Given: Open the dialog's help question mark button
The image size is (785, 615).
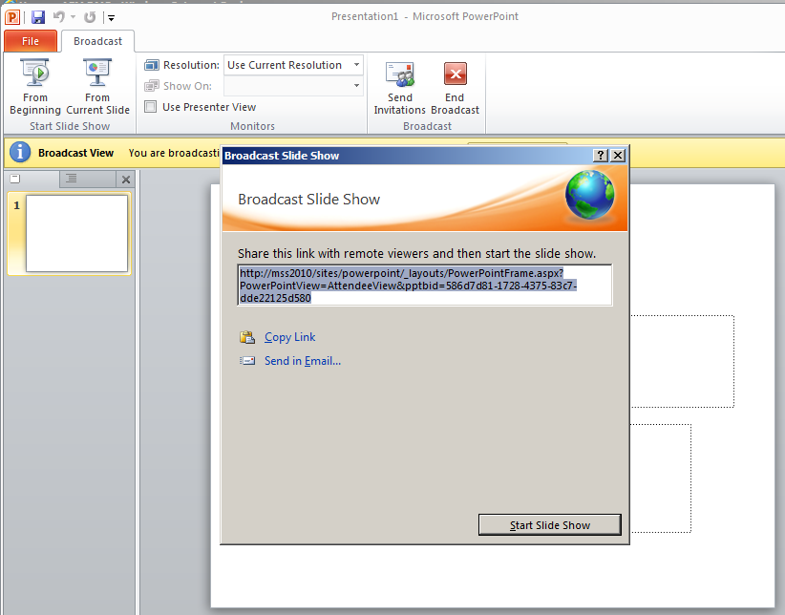Looking at the screenshot, I should point(600,156).
